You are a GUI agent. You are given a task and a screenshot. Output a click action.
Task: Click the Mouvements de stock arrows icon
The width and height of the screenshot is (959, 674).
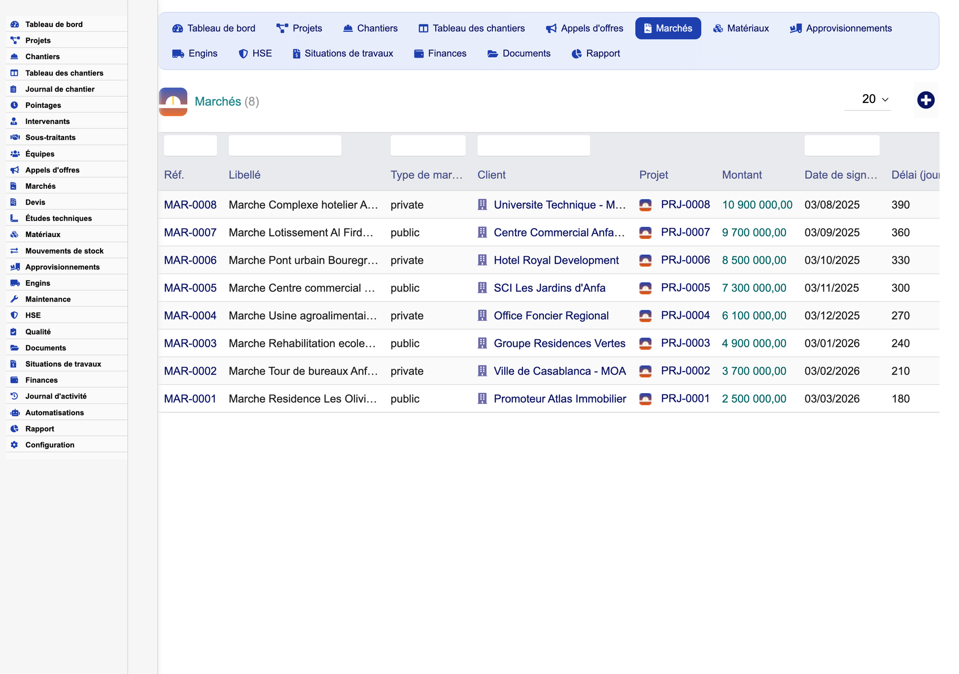point(14,251)
